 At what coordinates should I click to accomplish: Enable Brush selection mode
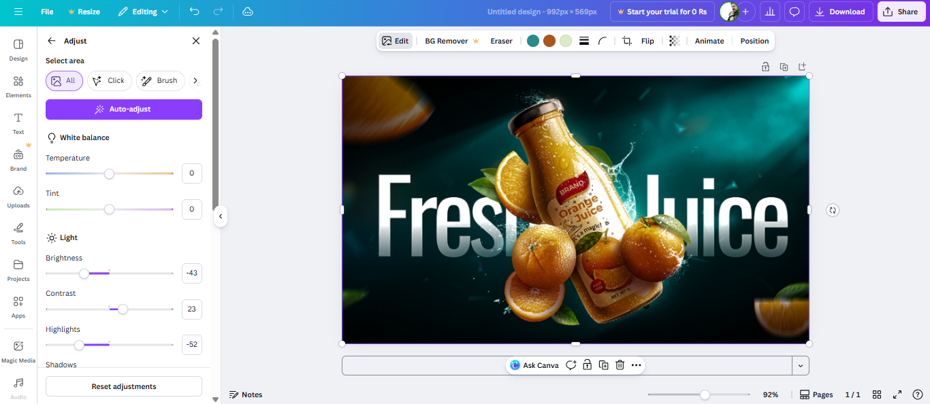click(x=160, y=80)
